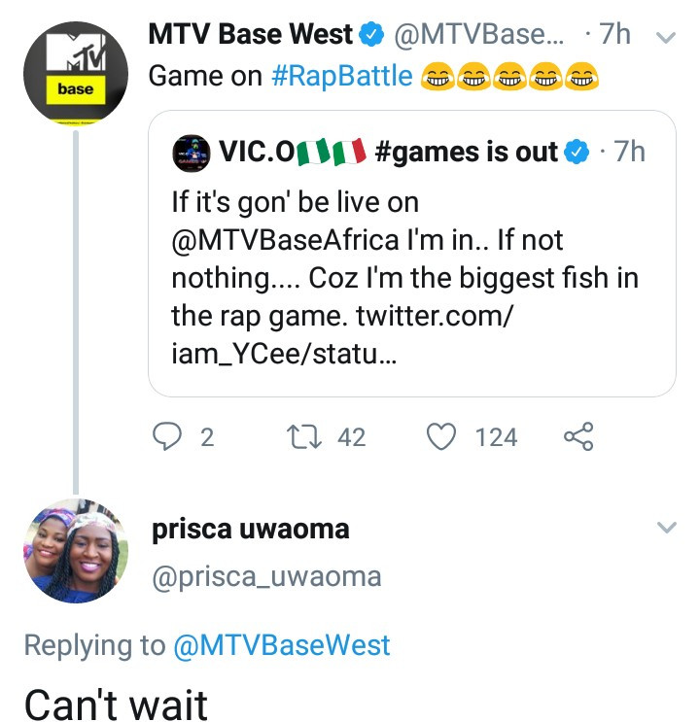Click the 7h timestamp inside the quoted tweet

pos(630,152)
